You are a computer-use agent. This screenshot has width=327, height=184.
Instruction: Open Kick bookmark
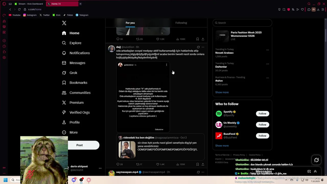point(56,15)
